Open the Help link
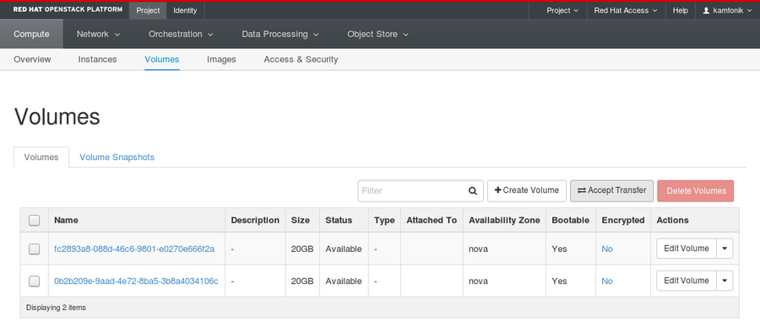The width and height of the screenshot is (760, 332). pos(680,10)
